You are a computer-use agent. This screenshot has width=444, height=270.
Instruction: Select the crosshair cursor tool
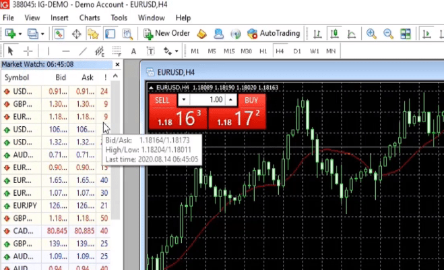click(28, 51)
